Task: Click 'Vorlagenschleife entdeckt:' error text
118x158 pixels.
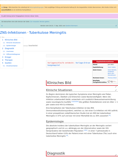Action: [61, 63]
